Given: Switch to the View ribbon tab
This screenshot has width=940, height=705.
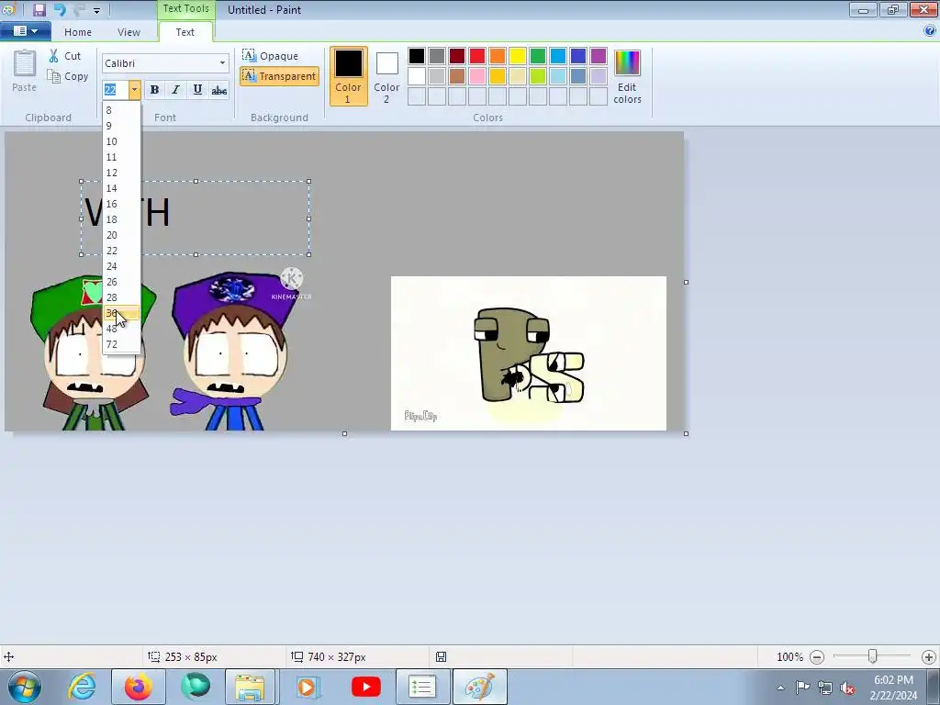Looking at the screenshot, I should (x=129, y=32).
